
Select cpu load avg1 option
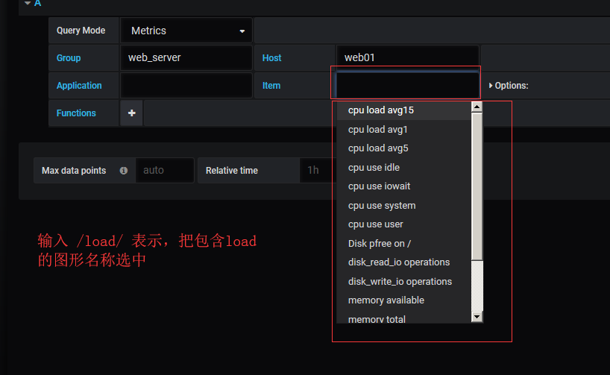(x=378, y=130)
